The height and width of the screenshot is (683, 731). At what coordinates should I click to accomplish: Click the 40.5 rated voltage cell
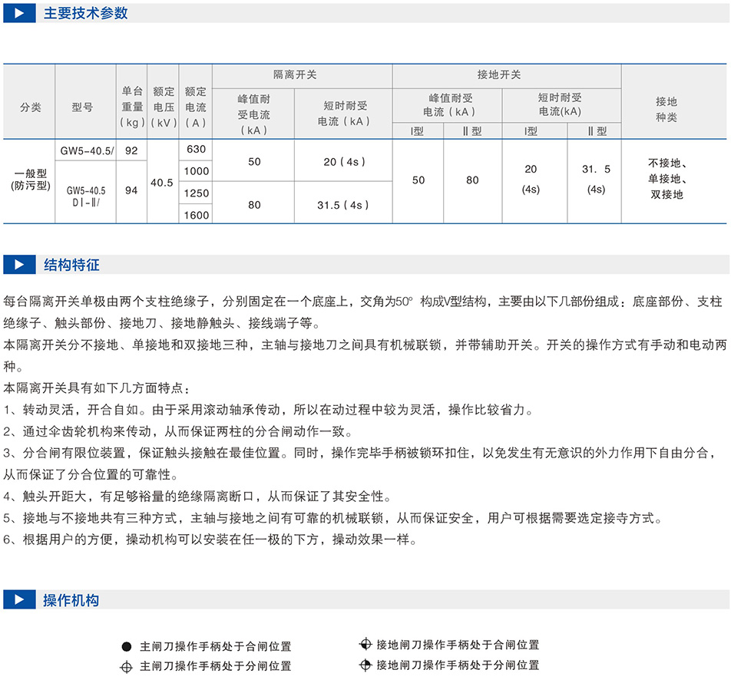pyautogui.click(x=162, y=183)
